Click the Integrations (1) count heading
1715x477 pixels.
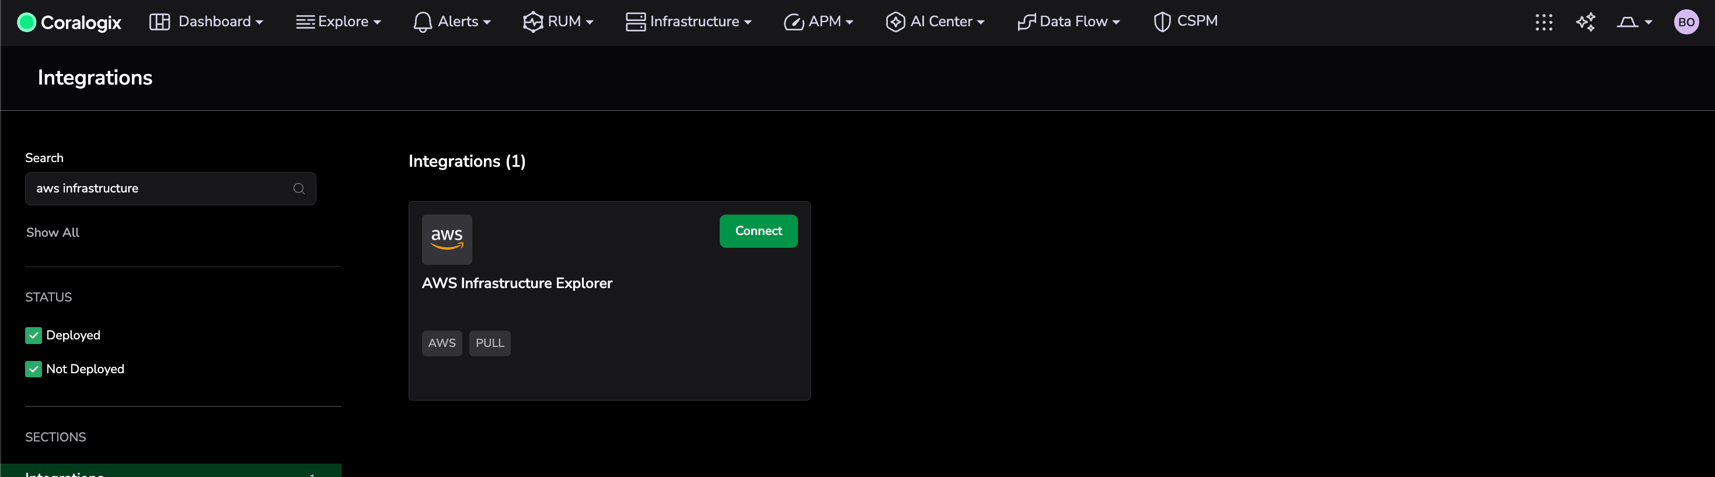pos(468,162)
